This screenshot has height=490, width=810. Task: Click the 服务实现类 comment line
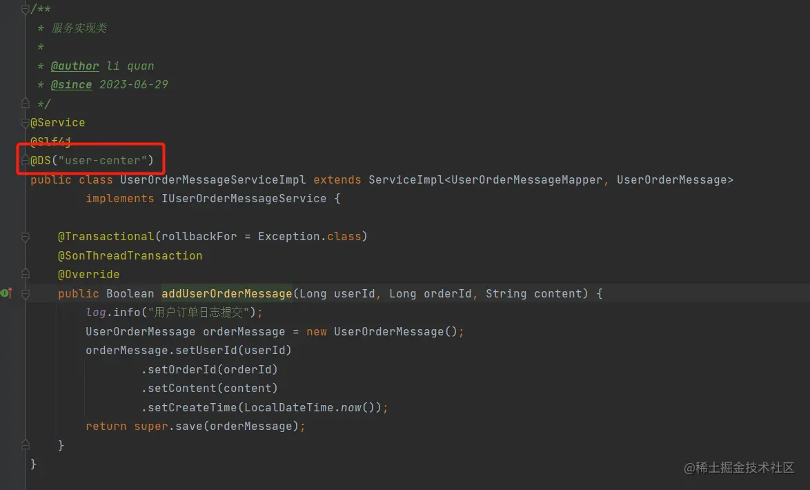(79, 28)
